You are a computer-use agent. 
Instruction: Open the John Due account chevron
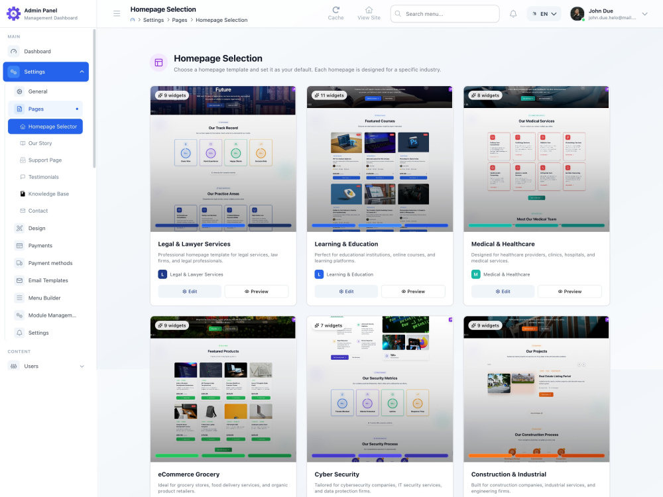[x=645, y=14]
